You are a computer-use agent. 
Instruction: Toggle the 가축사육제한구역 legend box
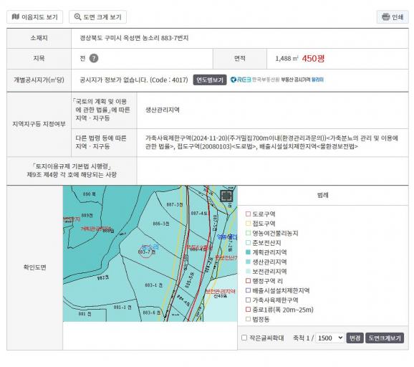(x=248, y=300)
